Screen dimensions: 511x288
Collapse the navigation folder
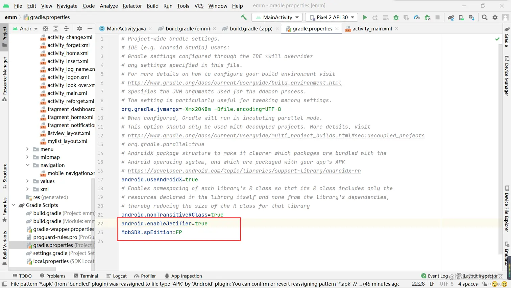[x=27, y=165]
